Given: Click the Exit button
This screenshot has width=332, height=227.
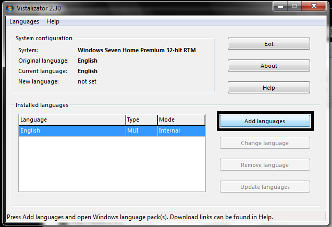Looking at the screenshot, I should [269, 44].
